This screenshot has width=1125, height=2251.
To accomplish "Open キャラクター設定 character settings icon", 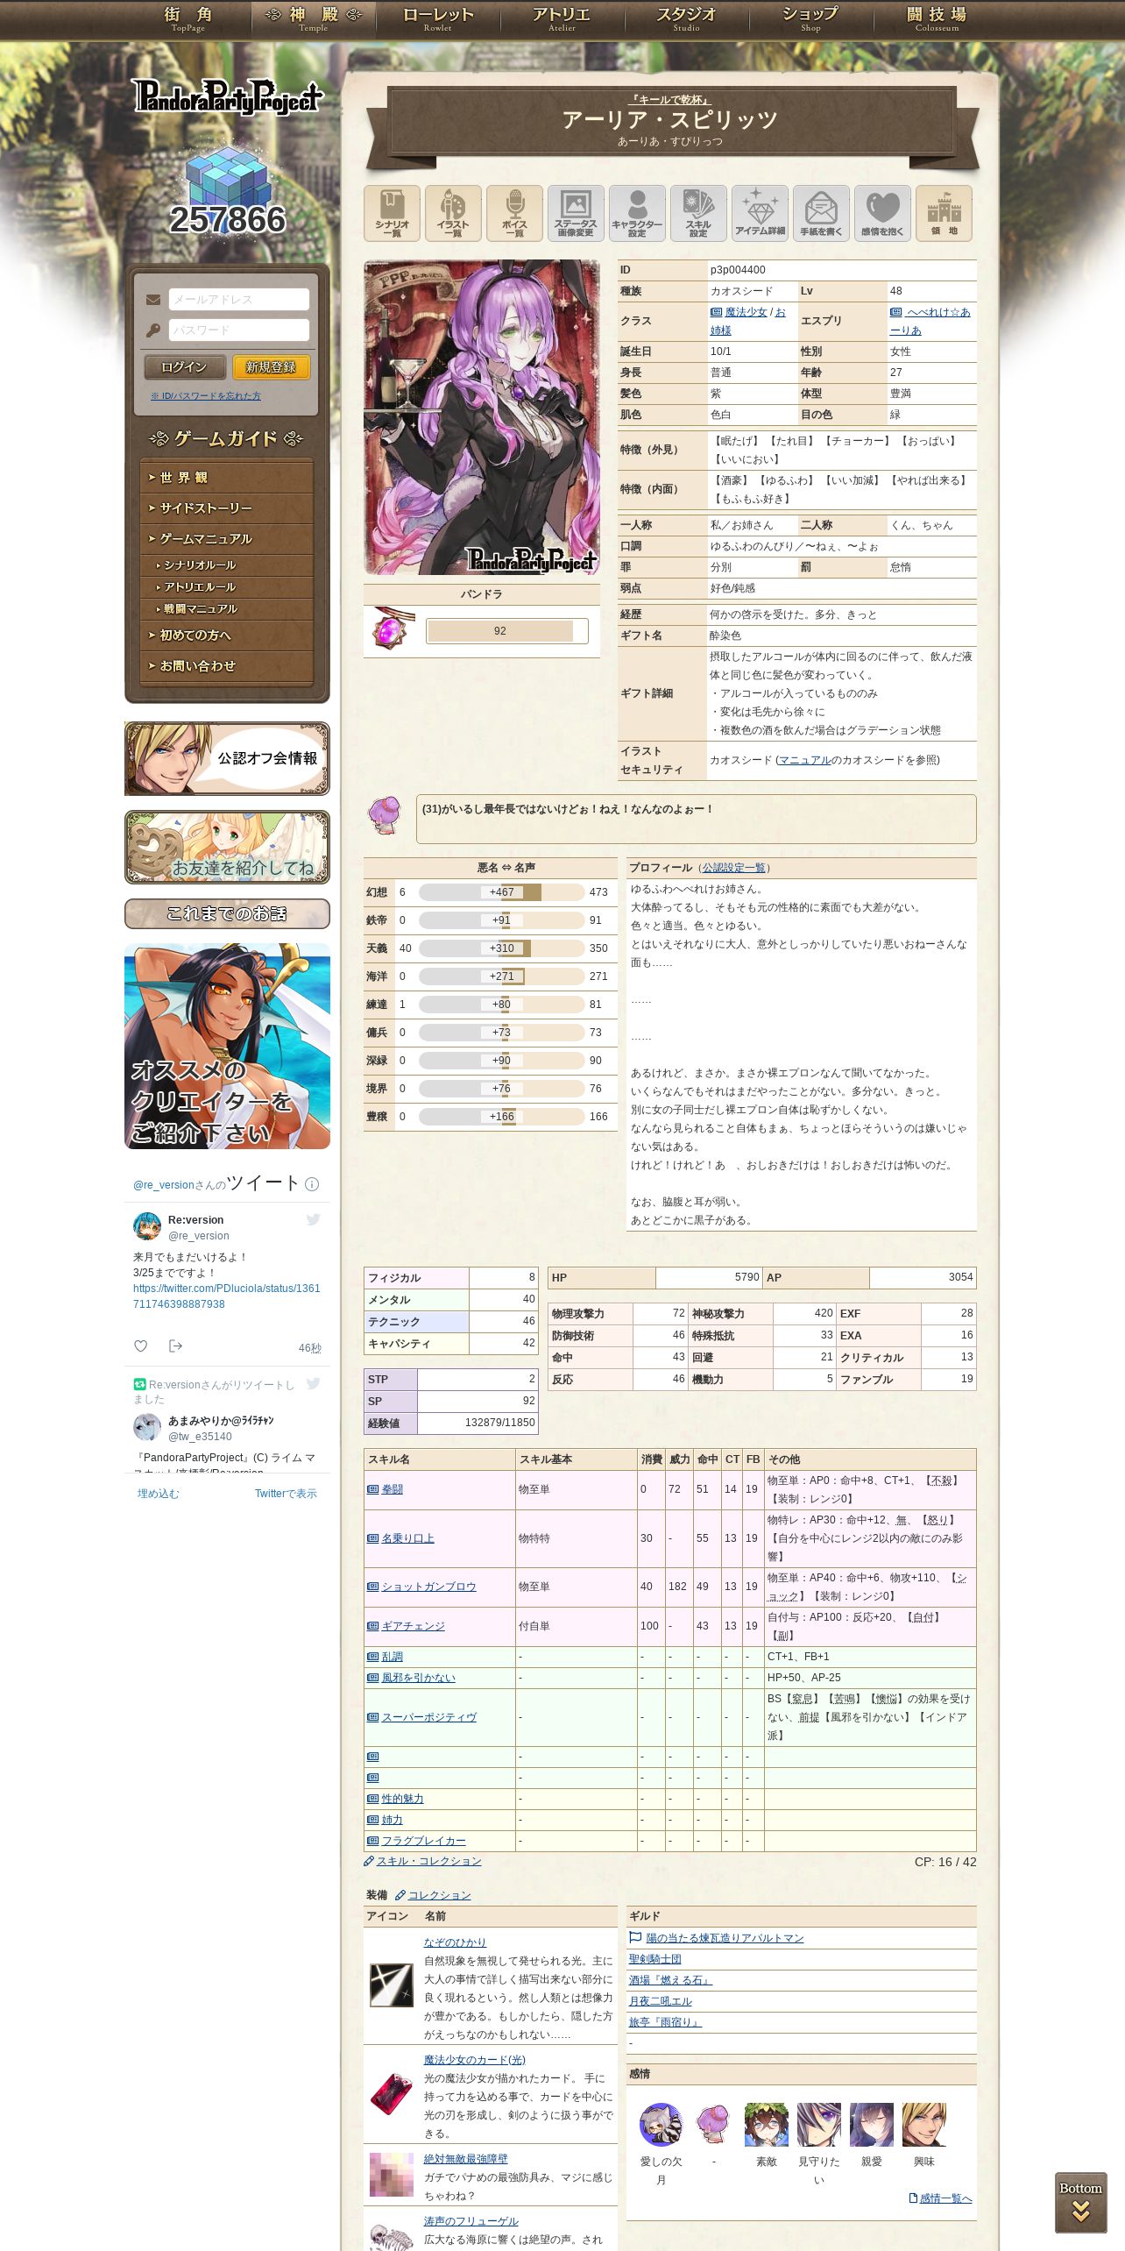I will pyautogui.click(x=637, y=213).
